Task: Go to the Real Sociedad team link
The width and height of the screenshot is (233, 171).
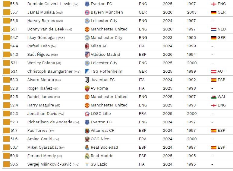Action: tap(104, 147)
